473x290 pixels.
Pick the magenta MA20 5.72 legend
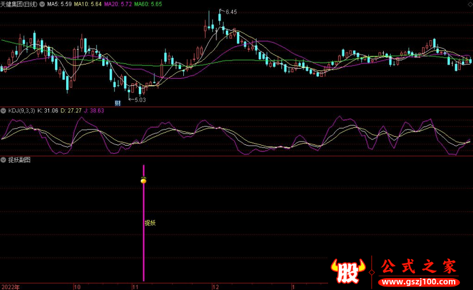pos(117,4)
